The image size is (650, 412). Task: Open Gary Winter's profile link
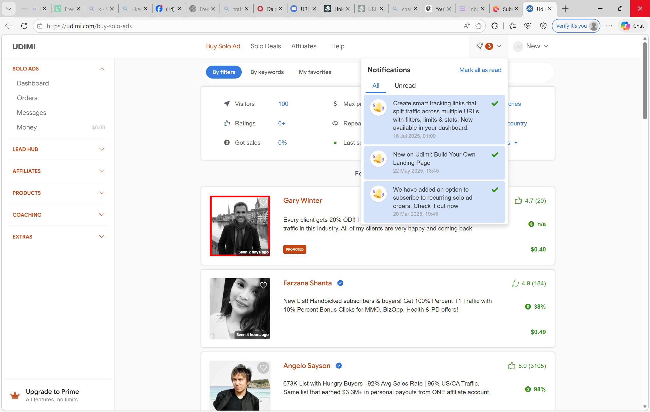point(303,201)
